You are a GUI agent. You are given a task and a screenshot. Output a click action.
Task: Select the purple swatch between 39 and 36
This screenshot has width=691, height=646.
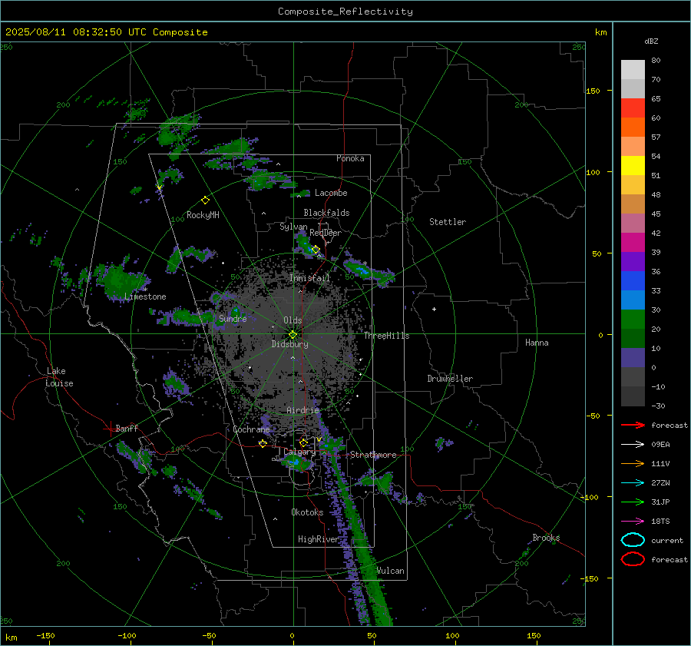(x=633, y=262)
